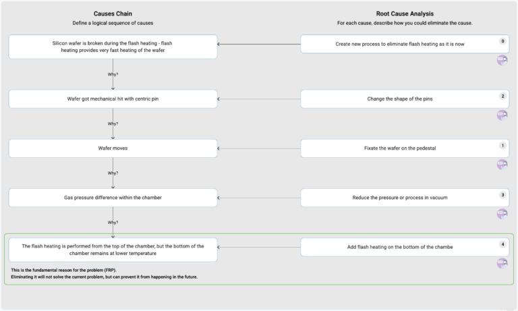518x311 pixels.
Task: Click the purple icon below 'Add flash heating' box
Action: point(502,263)
